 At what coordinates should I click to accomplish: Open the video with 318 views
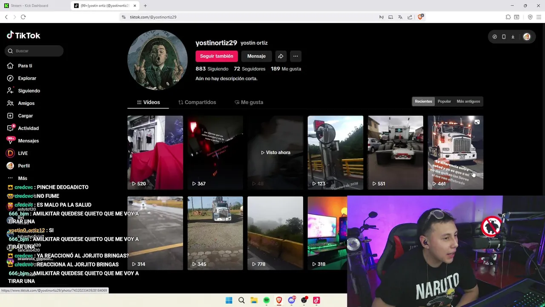pyautogui.click(x=327, y=233)
